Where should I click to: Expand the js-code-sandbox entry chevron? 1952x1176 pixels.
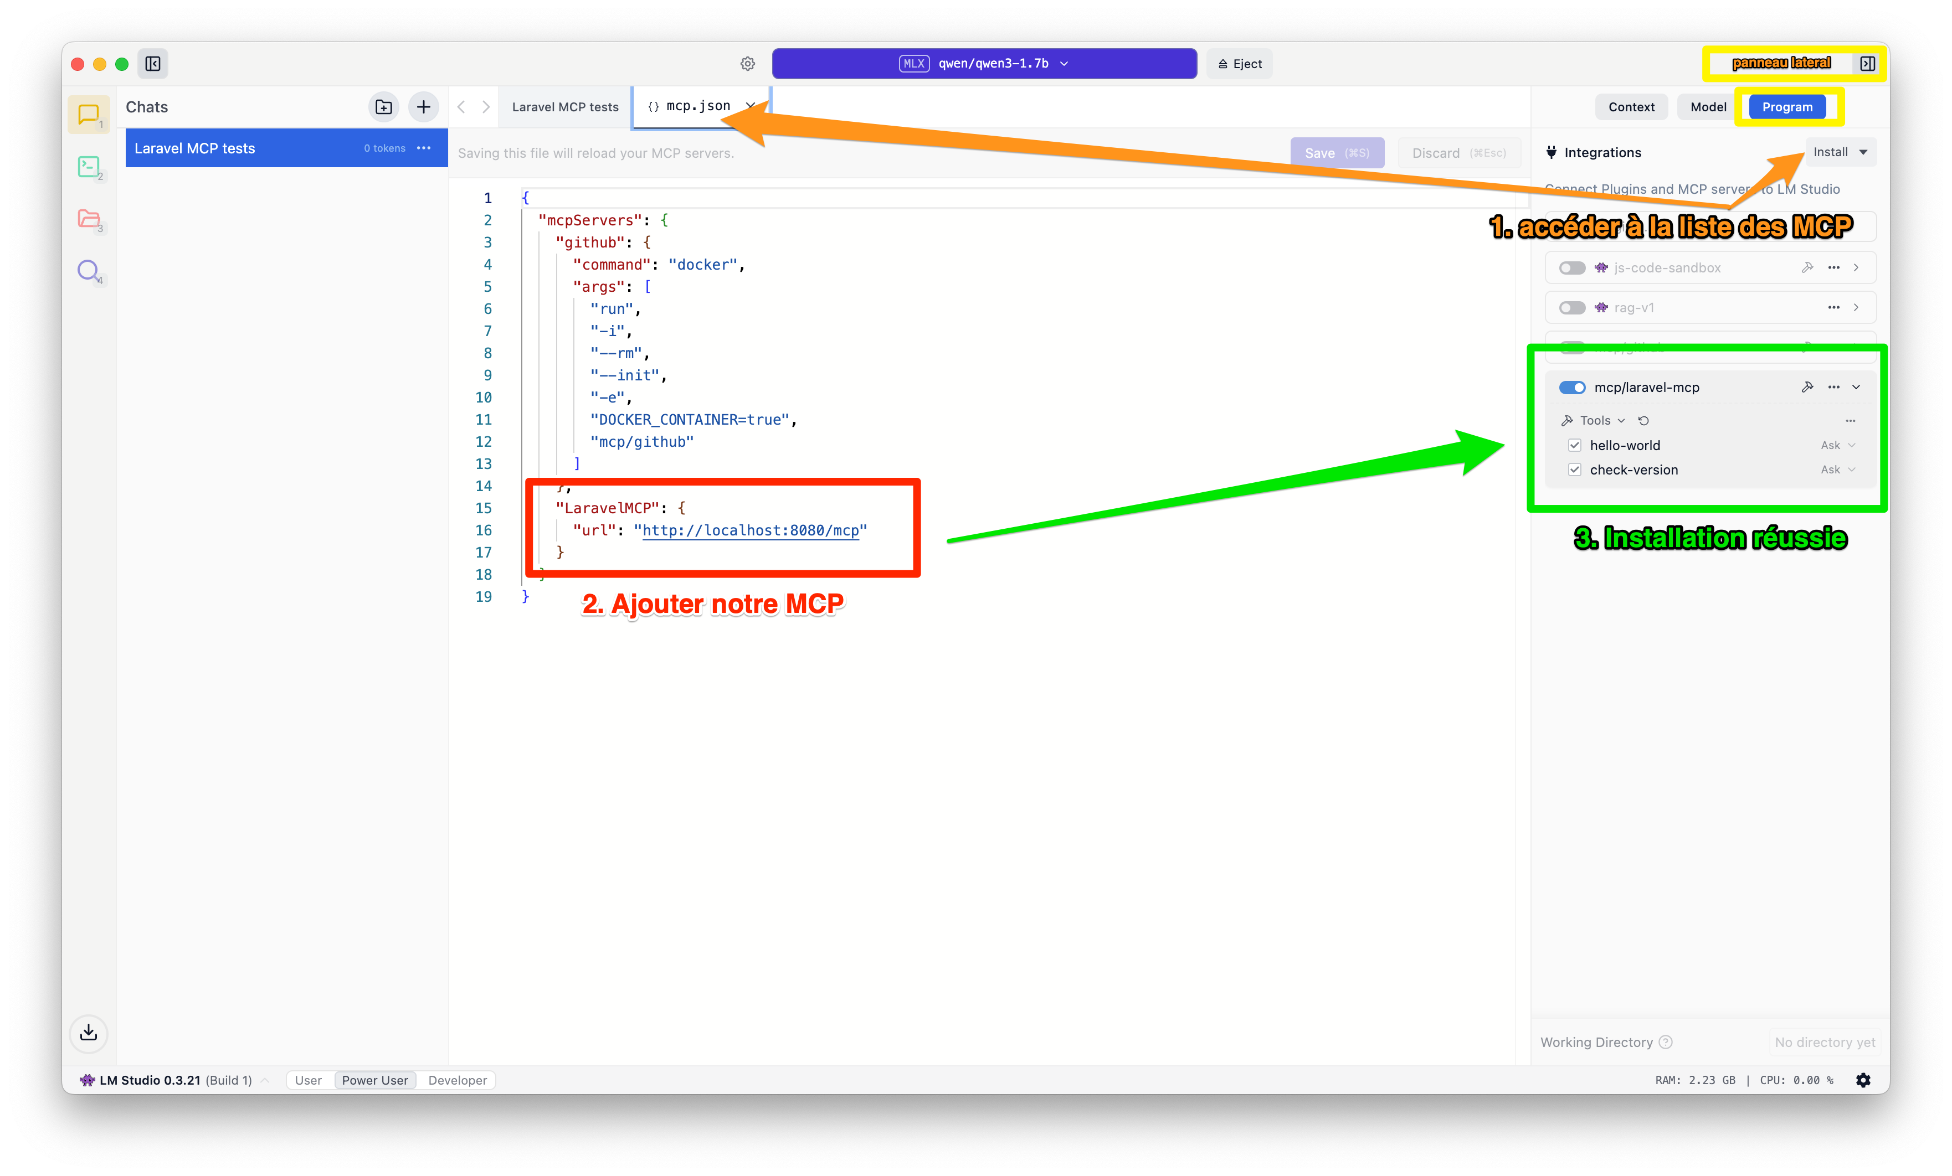click(x=1856, y=267)
